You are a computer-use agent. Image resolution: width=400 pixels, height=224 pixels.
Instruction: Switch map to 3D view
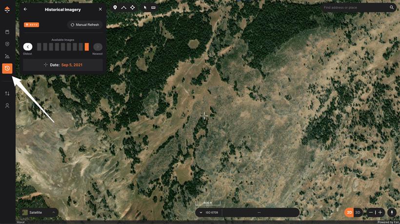[x=358, y=212]
